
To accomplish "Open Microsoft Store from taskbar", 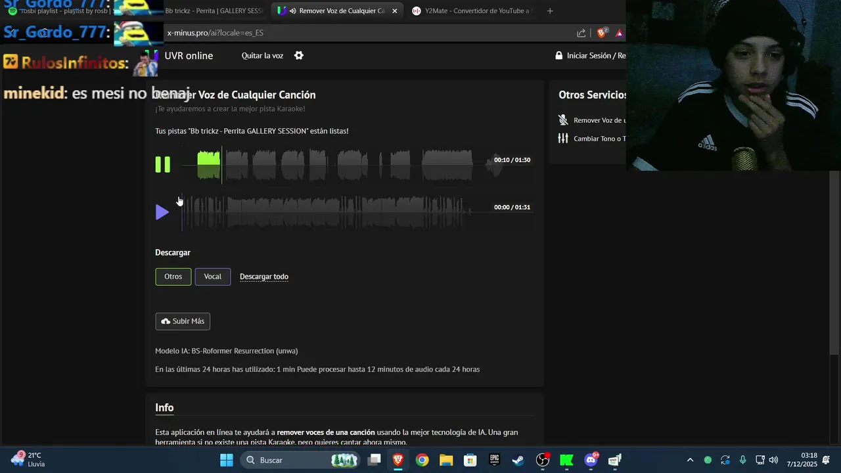I will coord(470,460).
